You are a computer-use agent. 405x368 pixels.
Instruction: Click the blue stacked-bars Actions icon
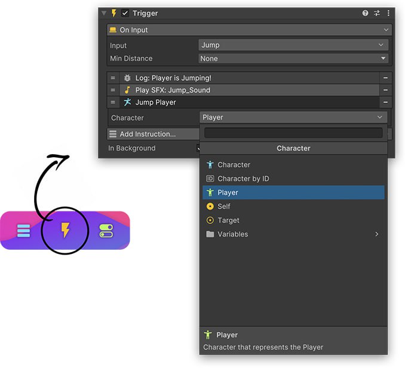[24, 230]
